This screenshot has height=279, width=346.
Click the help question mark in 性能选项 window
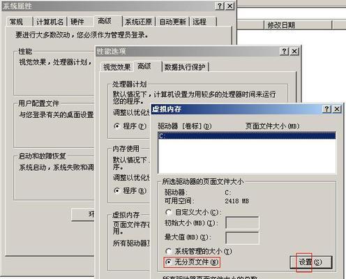click(284, 51)
